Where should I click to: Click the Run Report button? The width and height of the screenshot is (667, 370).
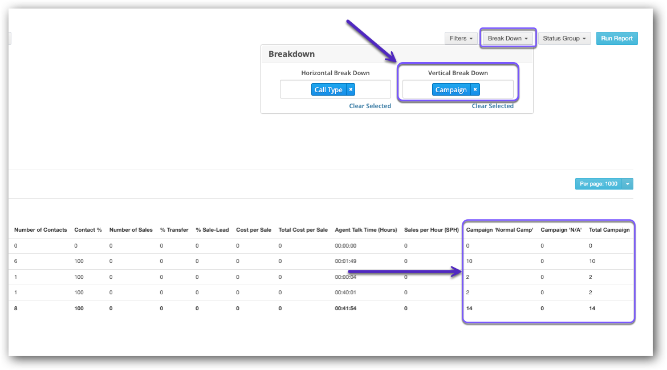pyautogui.click(x=617, y=38)
